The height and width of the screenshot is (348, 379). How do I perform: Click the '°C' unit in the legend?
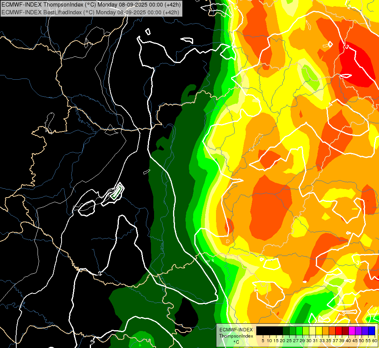[x=237, y=342]
